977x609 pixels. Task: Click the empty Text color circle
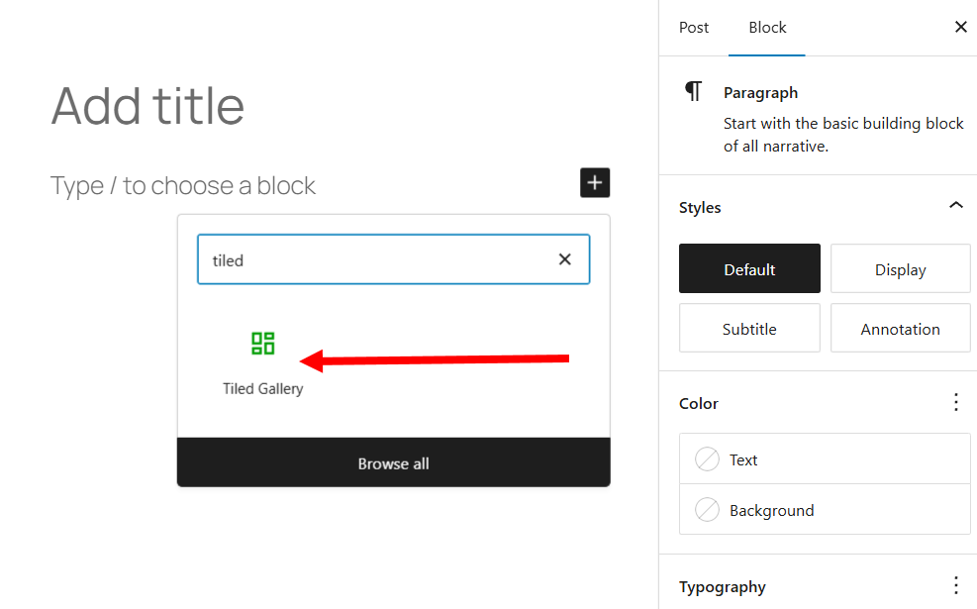coord(707,459)
